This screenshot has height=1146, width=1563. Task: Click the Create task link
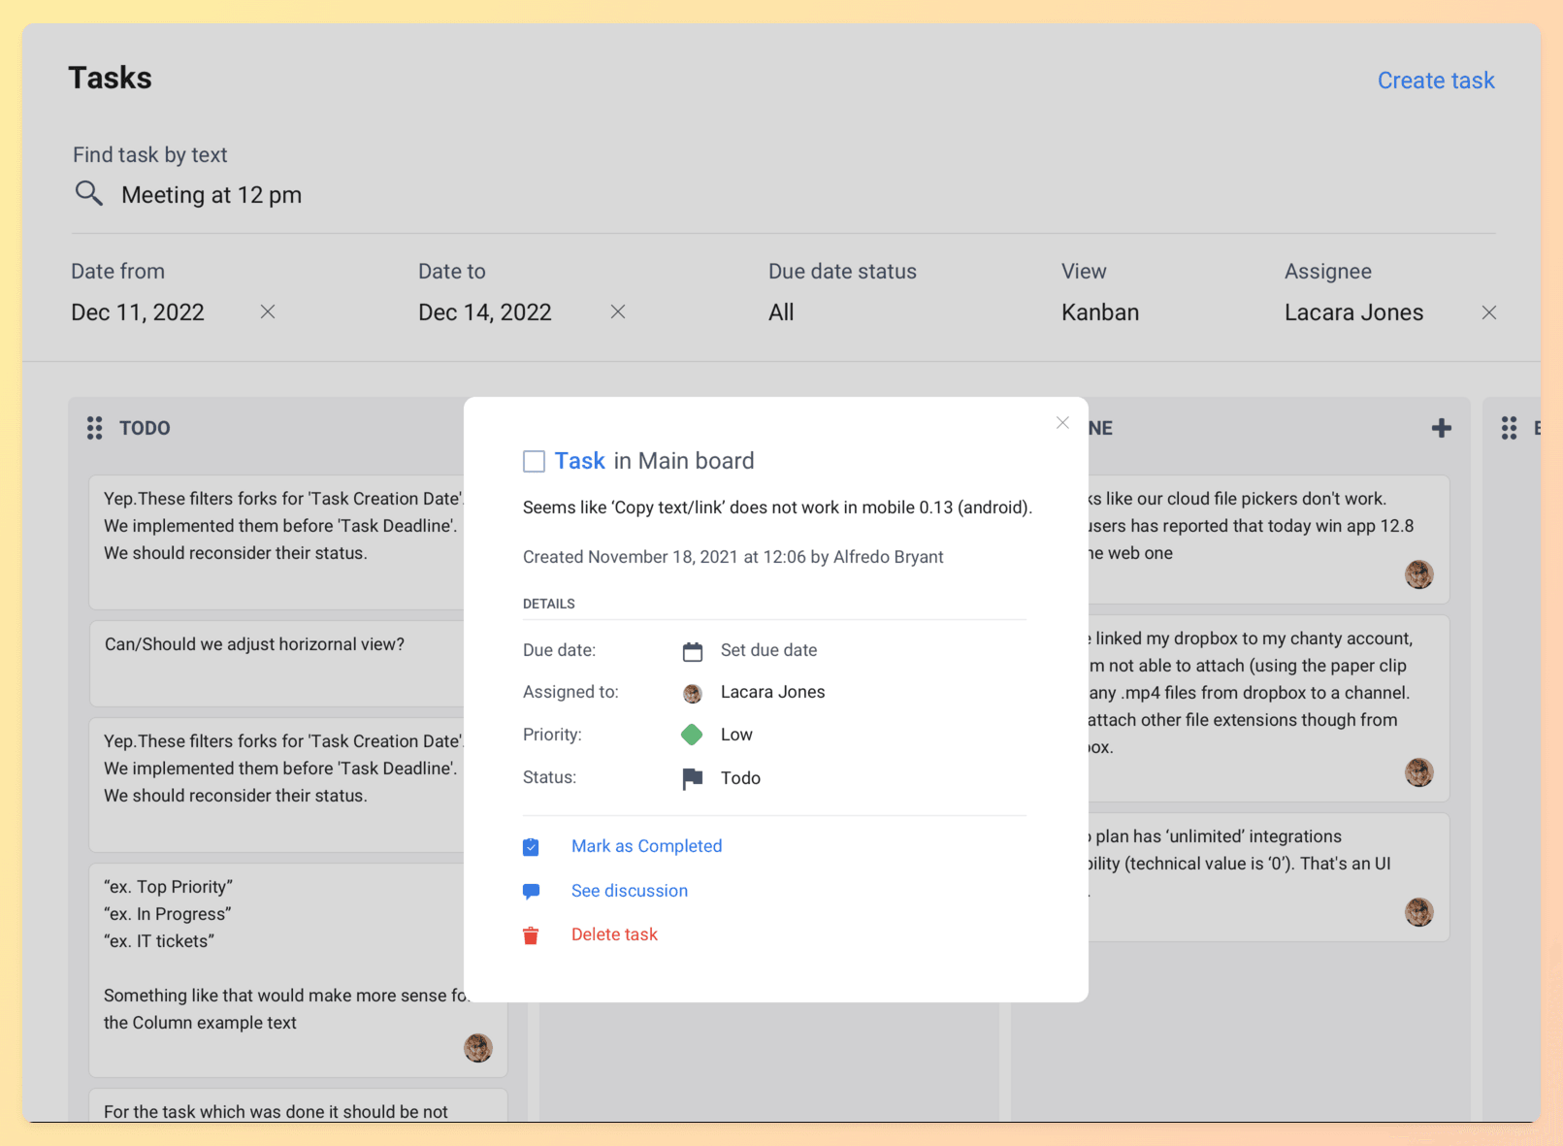click(1435, 81)
